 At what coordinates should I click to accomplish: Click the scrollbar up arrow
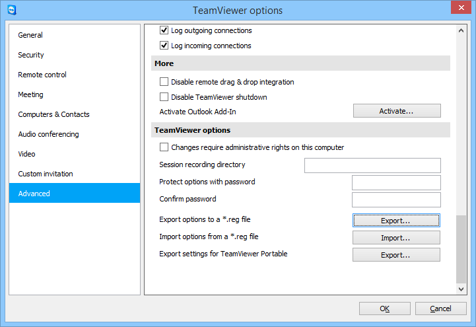pos(461,30)
